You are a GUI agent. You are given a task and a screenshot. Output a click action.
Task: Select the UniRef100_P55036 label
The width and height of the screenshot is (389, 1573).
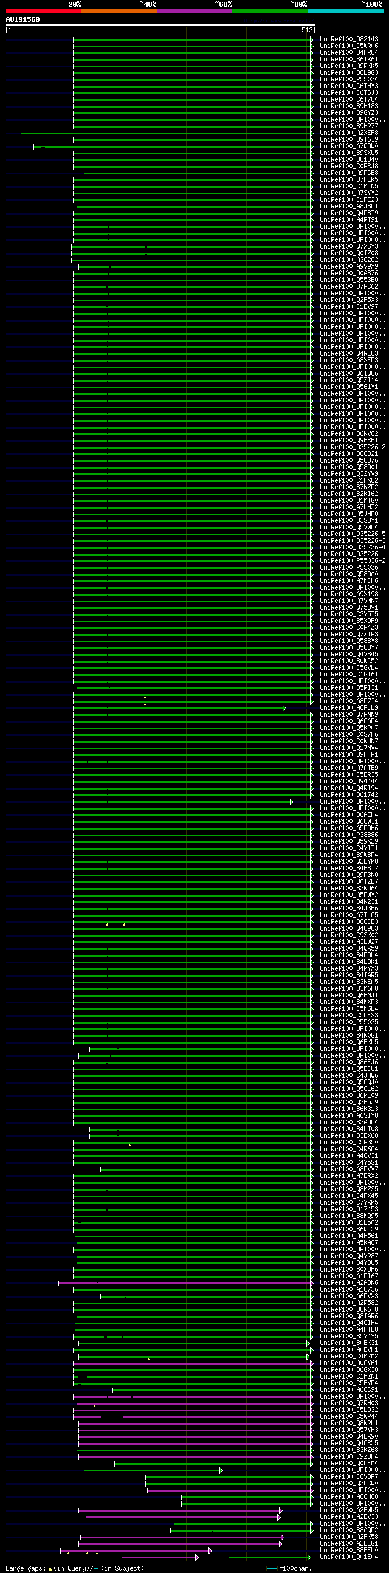coord(349,568)
